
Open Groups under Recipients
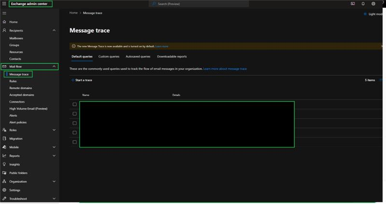click(14, 45)
